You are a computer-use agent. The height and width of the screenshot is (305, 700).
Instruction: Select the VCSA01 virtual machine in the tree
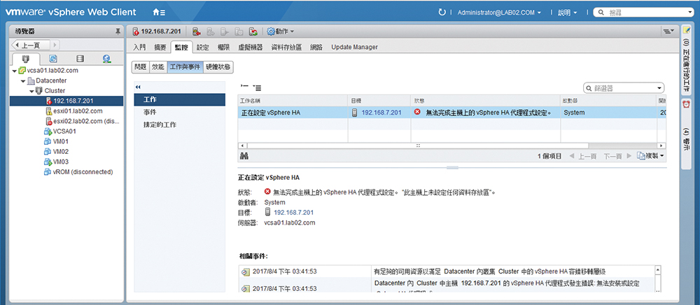(64, 132)
